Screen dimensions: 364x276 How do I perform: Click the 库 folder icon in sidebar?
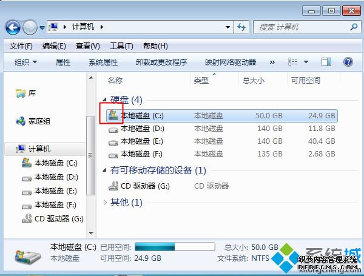(x=21, y=93)
